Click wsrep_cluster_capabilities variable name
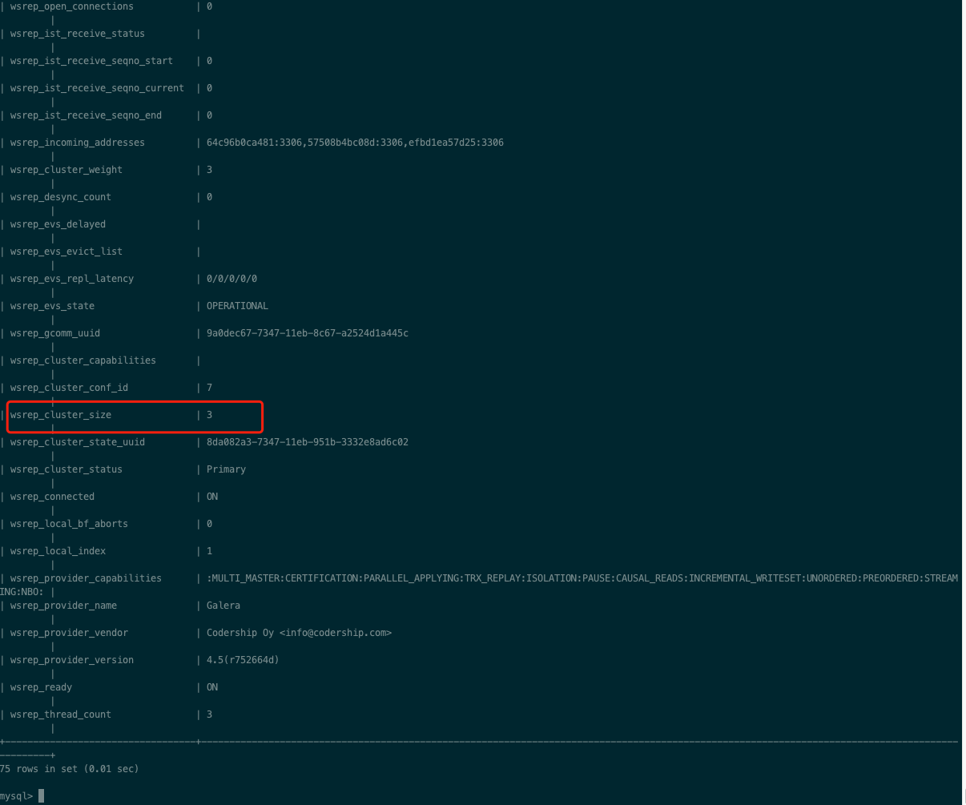 click(x=83, y=360)
